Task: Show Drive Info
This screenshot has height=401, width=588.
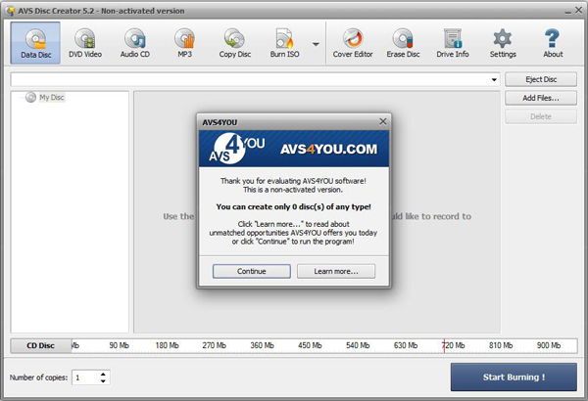Action: tap(453, 43)
